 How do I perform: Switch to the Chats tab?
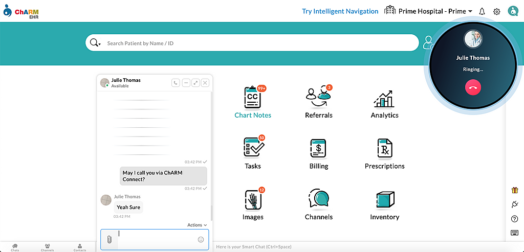point(15,247)
